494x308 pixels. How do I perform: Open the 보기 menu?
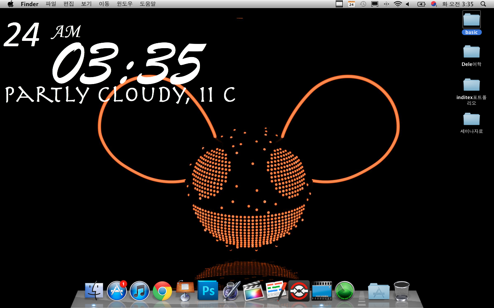(x=86, y=4)
